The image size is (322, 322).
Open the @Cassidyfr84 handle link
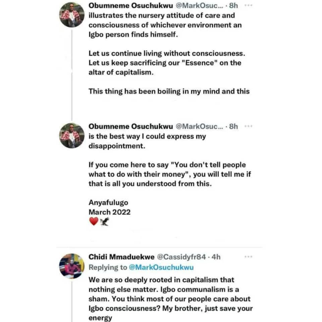(180, 257)
